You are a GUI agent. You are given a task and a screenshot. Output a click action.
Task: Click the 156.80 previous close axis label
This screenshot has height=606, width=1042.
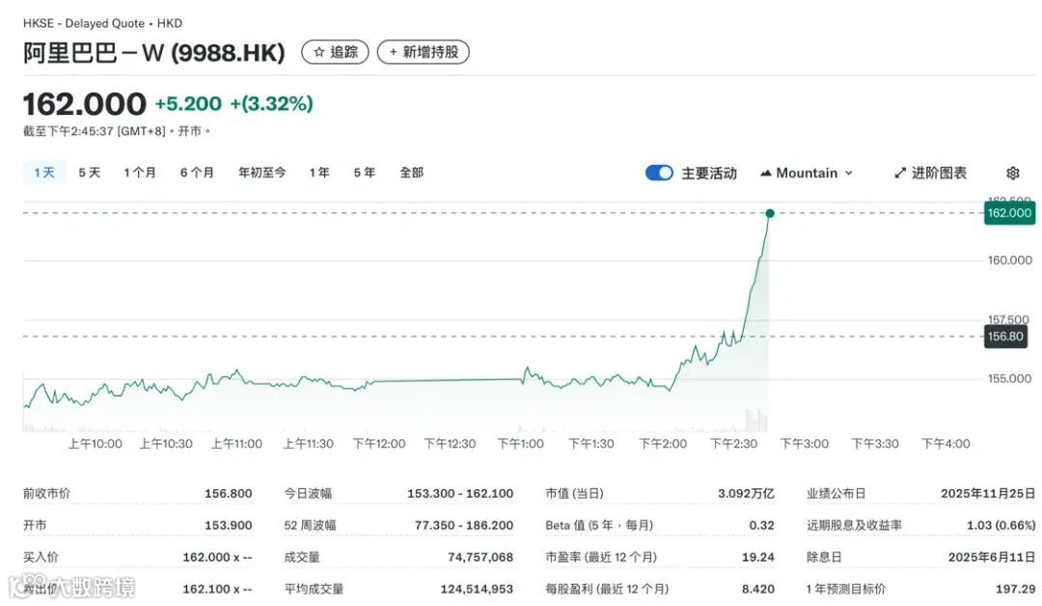point(1005,336)
